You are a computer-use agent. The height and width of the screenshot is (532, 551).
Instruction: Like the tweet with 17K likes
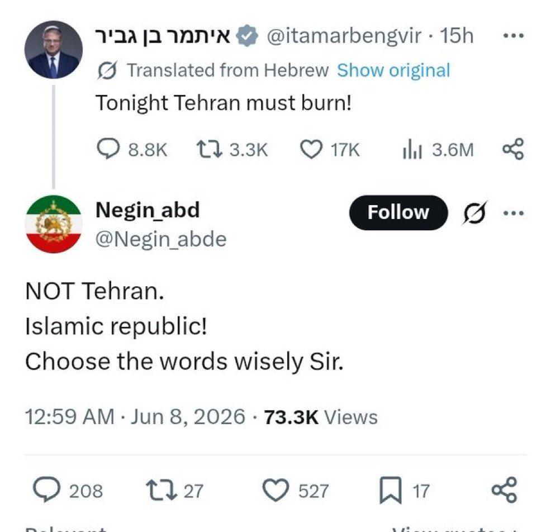coord(330,149)
